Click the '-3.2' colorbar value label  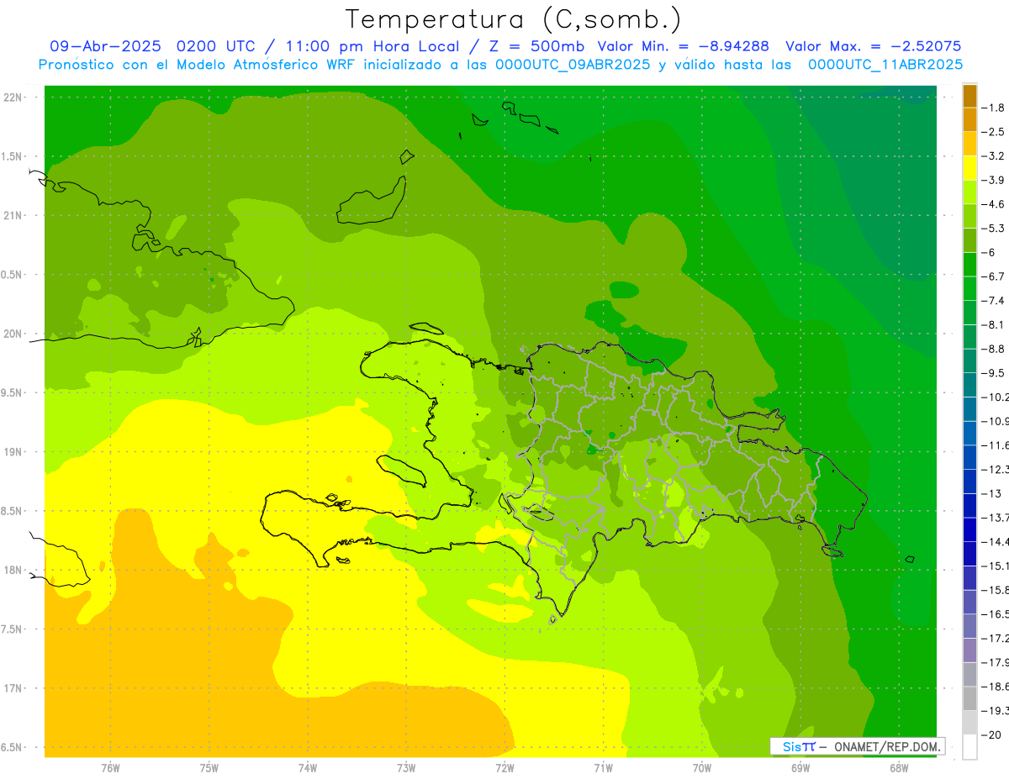tap(994, 156)
